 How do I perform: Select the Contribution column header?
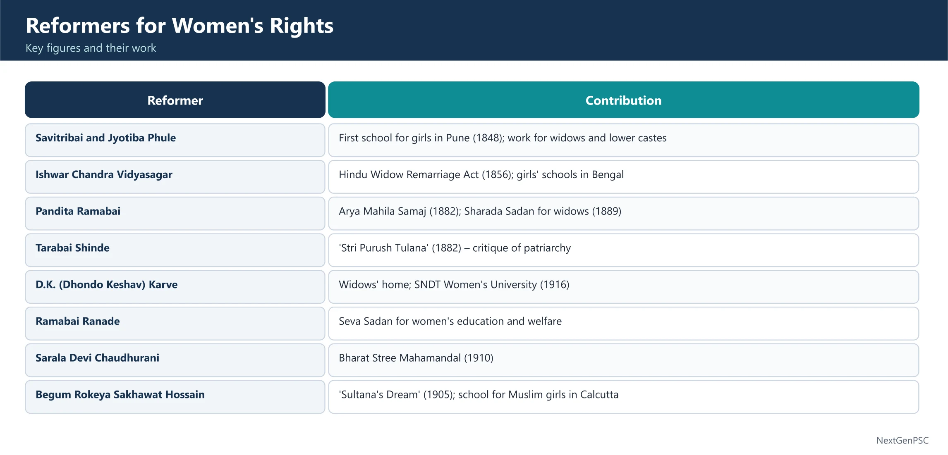point(623,100)
